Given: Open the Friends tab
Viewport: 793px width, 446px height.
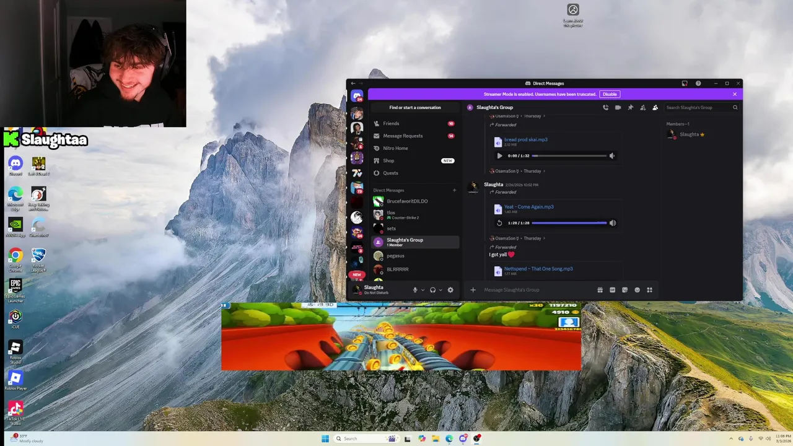Looking at the screenshot, I should coord(414,123).
